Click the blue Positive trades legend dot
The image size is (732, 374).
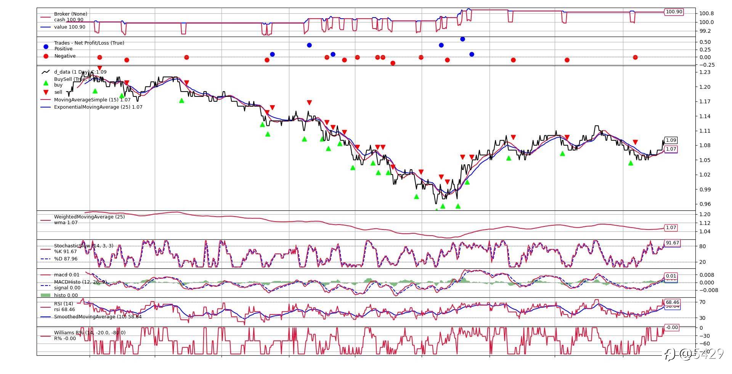[46, 47]
